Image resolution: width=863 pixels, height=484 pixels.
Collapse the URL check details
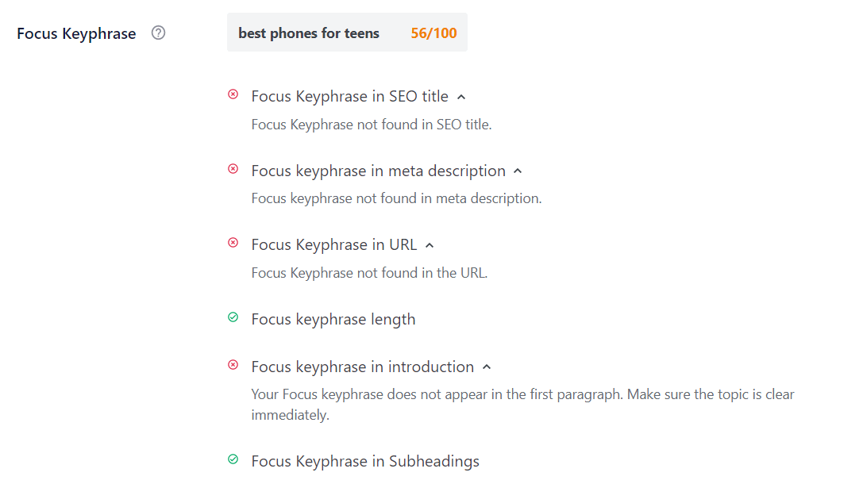point(429,244)
